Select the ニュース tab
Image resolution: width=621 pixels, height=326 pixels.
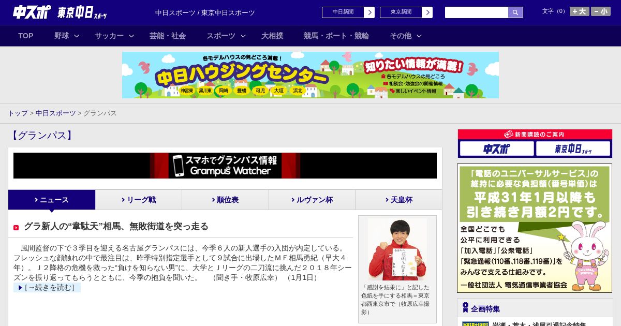[52, 200]
